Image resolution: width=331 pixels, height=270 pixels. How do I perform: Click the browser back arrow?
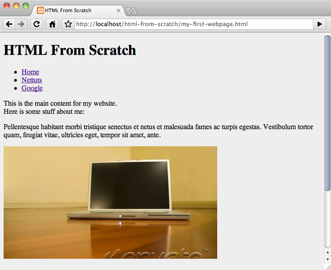pyautogui.click(x=9, y=24)
